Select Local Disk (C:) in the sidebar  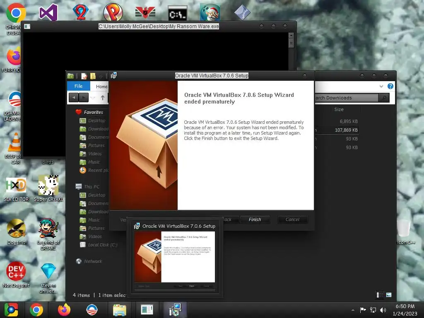click(99, 245)
